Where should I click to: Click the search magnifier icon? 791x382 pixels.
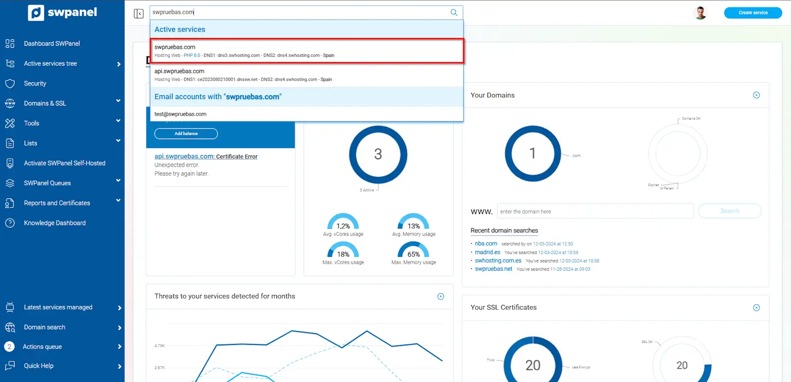click(x=454, y=12)
